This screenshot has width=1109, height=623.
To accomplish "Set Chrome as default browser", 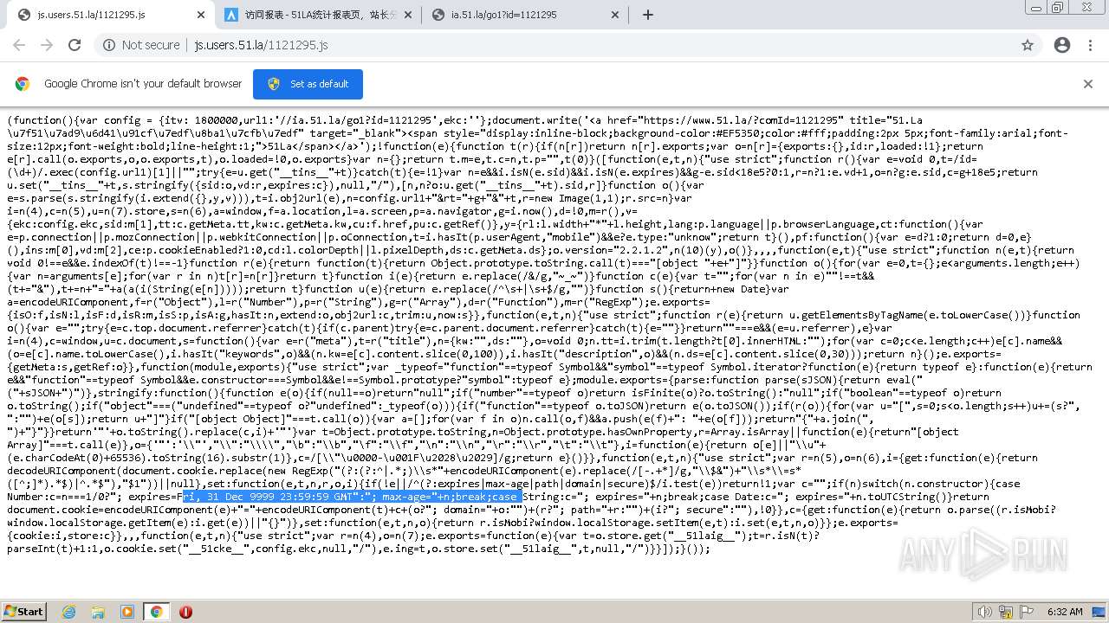I will 308,84.
